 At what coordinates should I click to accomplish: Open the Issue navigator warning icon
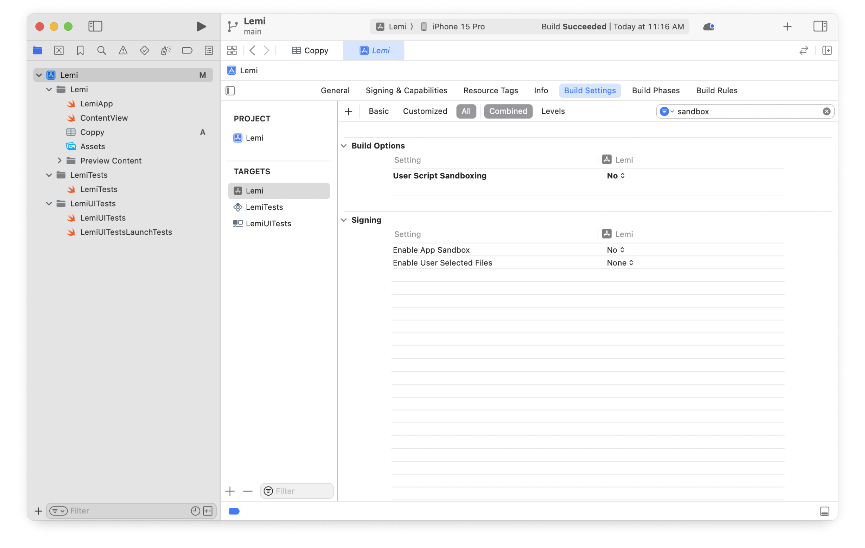point(123,50)
